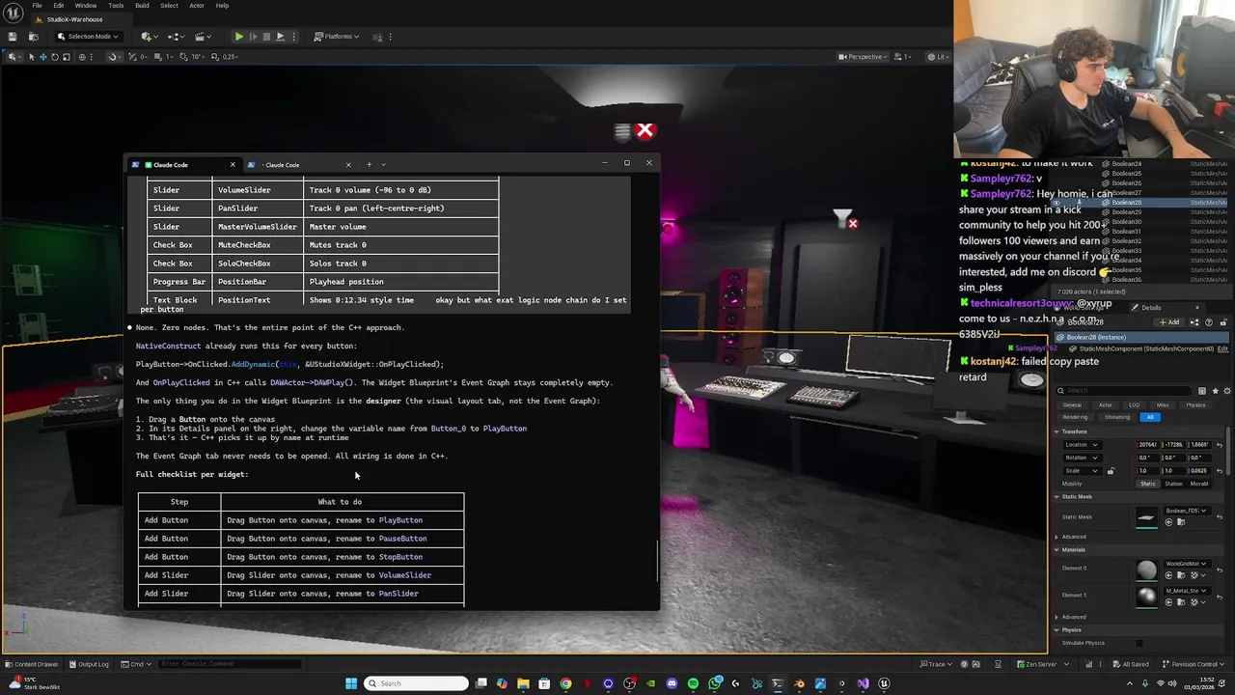Click Windows Start button
The width and height of the screenshot is (1235, 695).
(351, 683)
